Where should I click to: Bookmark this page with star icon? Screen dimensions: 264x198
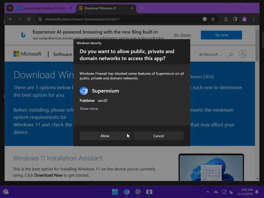[213, 19]
